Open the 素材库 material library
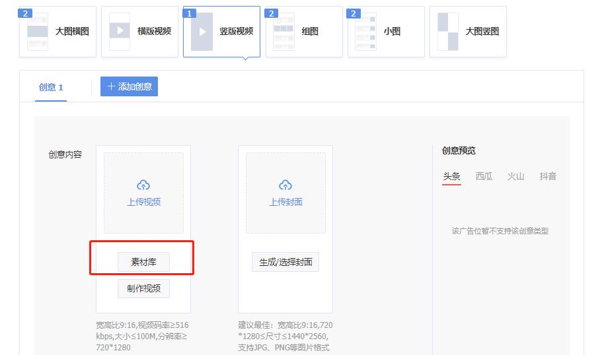Viewport: 602px width, 355px height. 143,262
